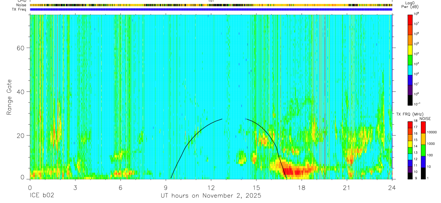The image size is (441, 203).
Task: Click the x-axis hour label 15
Action: pyautogui.click(x=256, y=188)
